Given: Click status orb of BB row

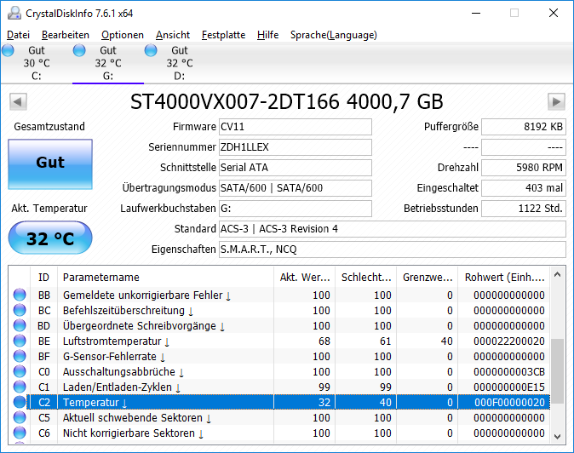Looking at the screenshot, I should pos(20,295).
